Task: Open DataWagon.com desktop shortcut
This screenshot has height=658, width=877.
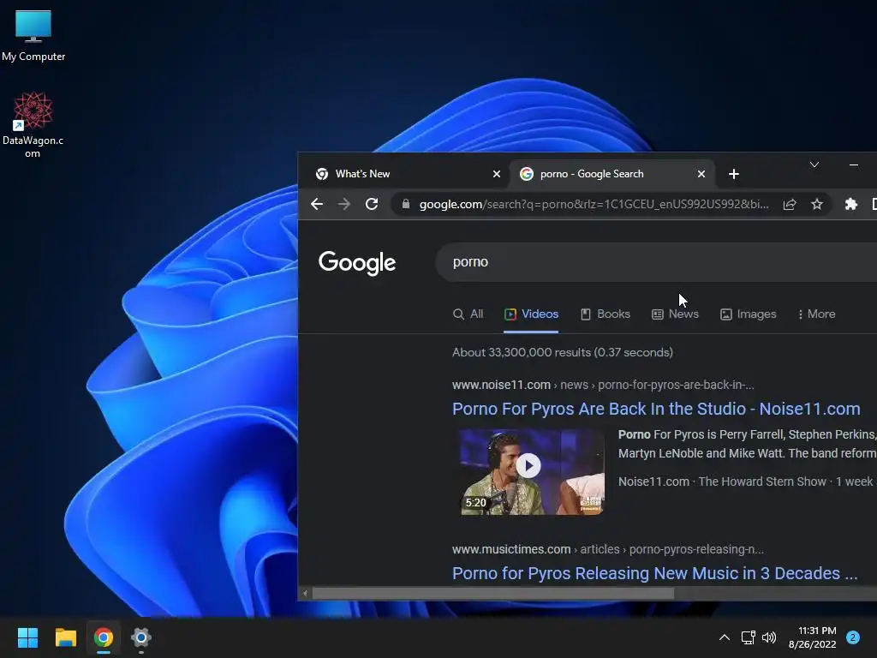Action: tap(33, 124)
